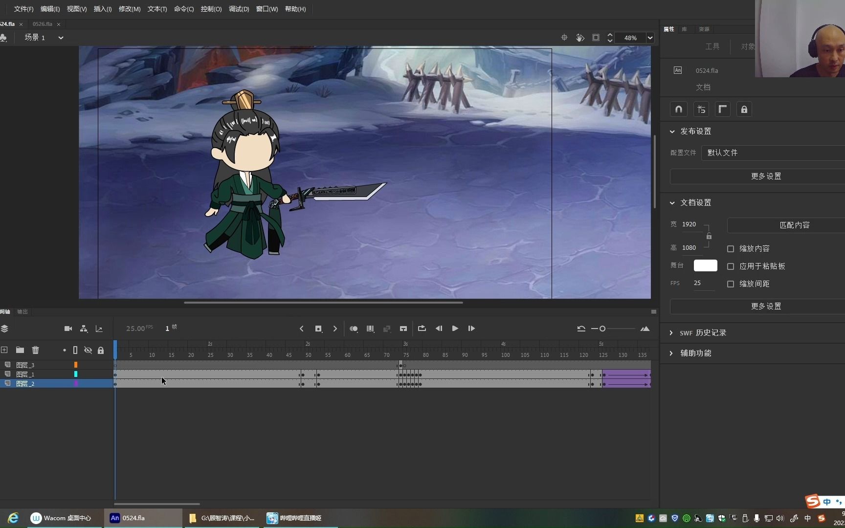Toggle clip content outside stage
The width and height of the screenshot is (845, 528).
596,38
